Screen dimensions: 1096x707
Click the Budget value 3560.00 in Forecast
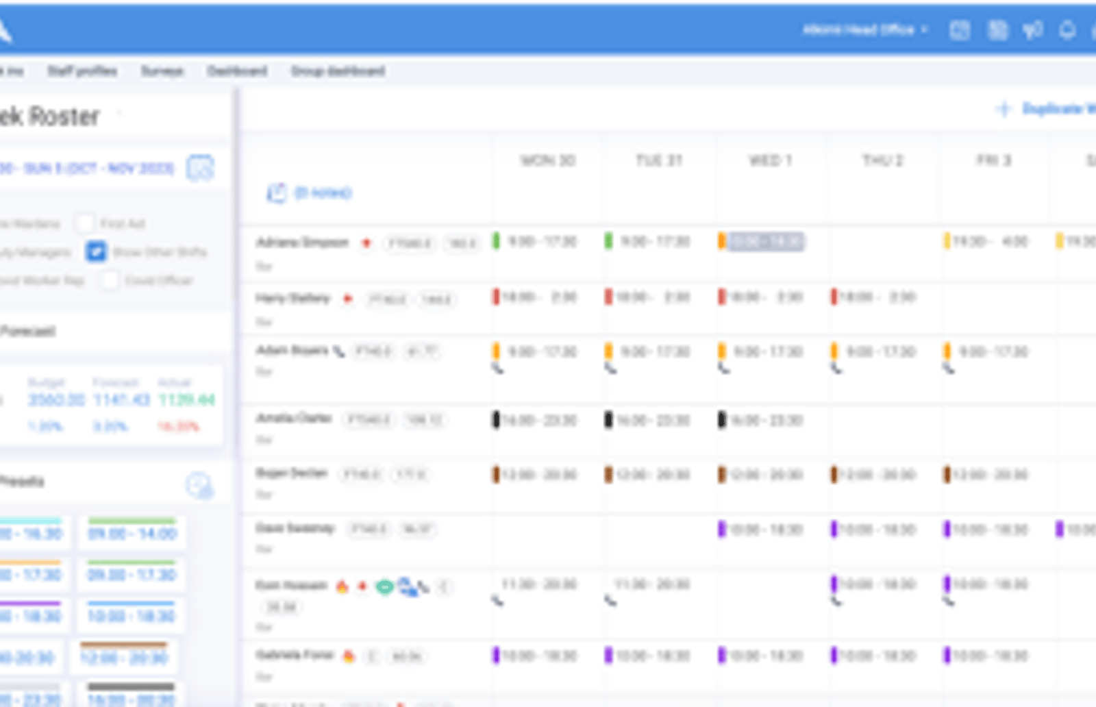tap(56, 399)
